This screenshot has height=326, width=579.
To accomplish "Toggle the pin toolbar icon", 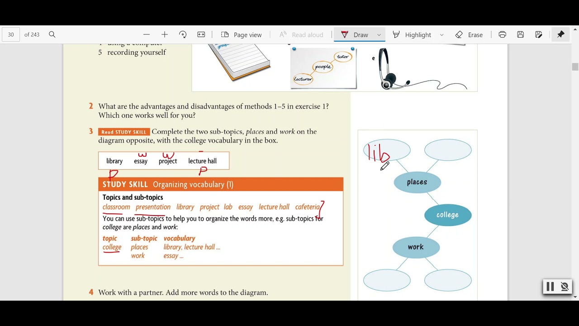I will coord(561,34).
